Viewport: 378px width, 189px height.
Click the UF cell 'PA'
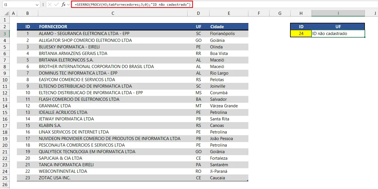(198, 165)
